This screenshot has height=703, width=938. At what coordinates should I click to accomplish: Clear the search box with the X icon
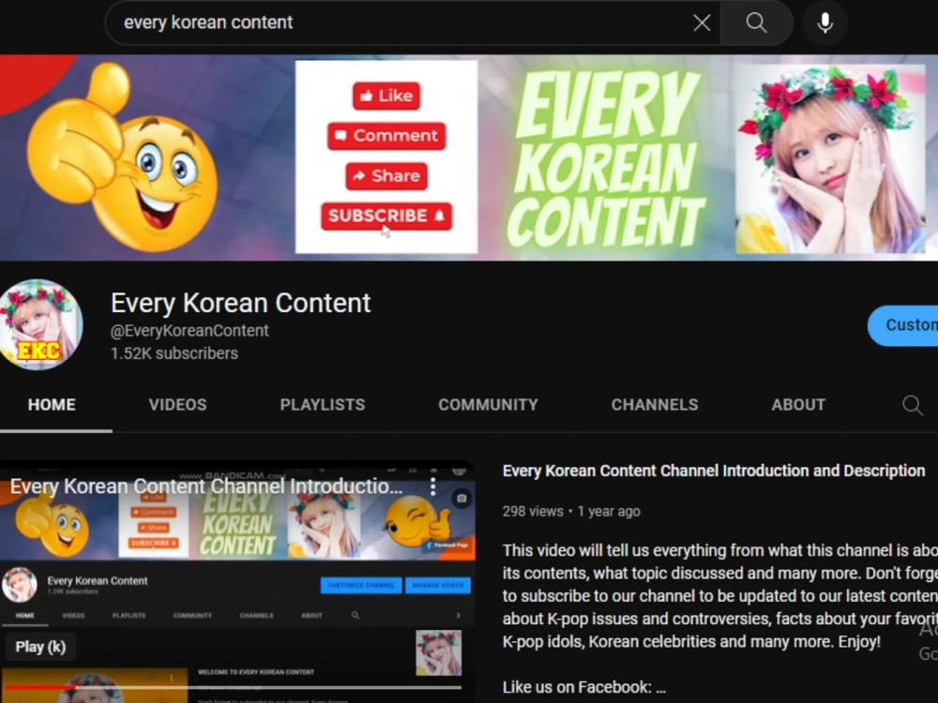702,22
